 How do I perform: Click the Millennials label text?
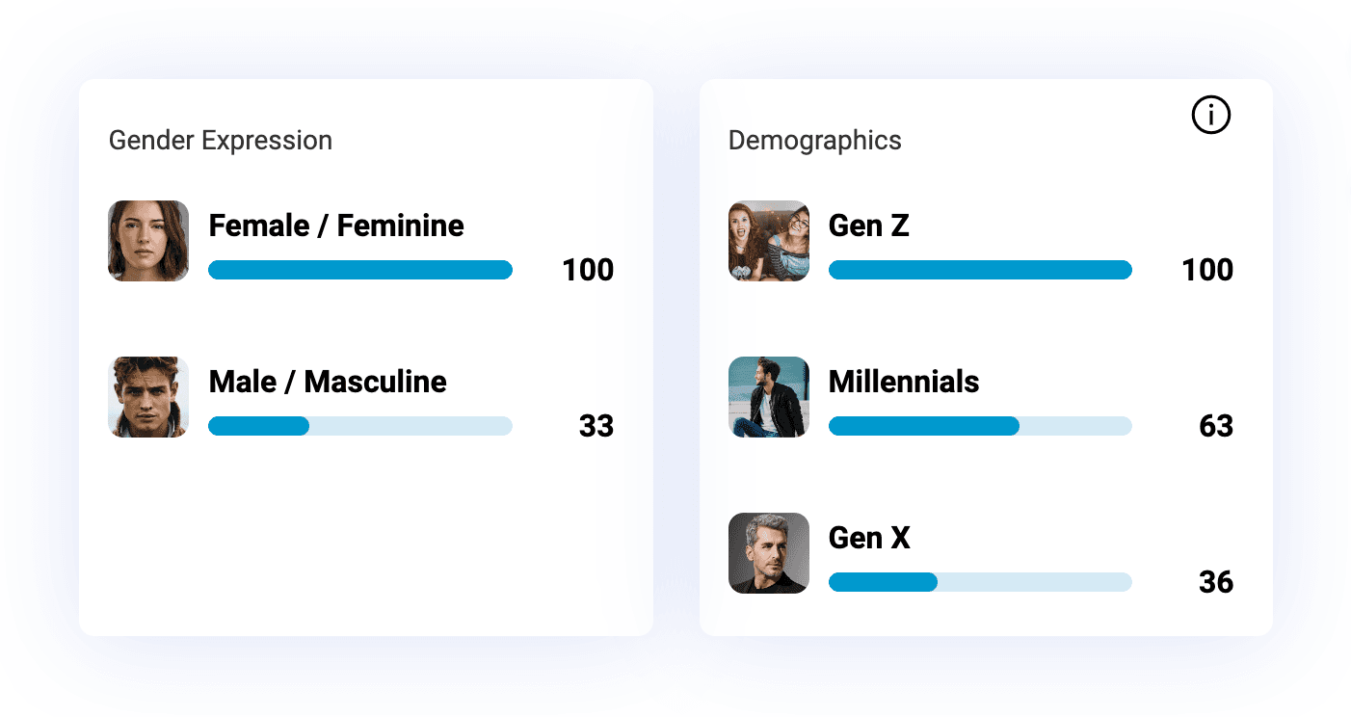pos(903,382)
